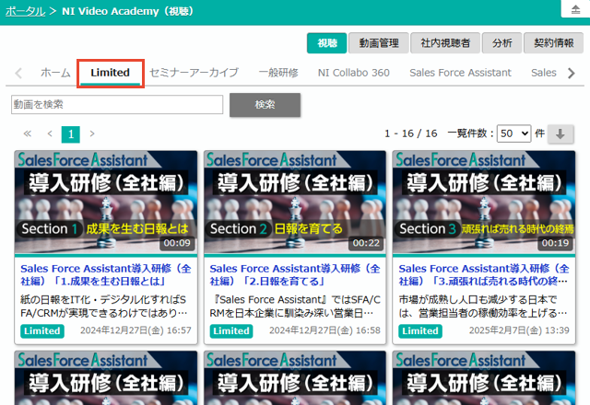The width and height of the screenshot is (590, 405).
Task: Go to first page double-chevron
Action: coord(28,133)
